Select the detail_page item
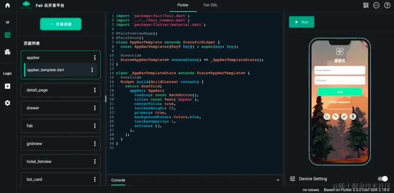394x193 pixels. coord(61,90)
